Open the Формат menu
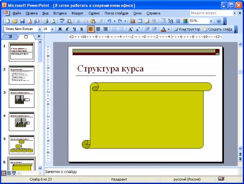The image size is (244, 184). click(x=77, y=13)
